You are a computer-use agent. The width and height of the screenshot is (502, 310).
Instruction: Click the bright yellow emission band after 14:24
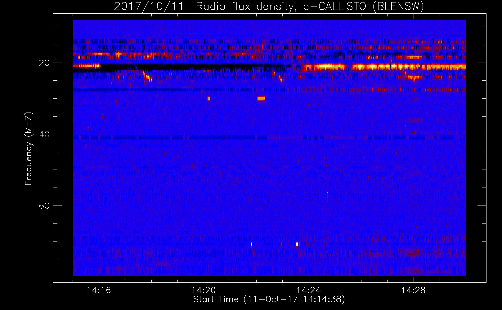click(385, 67)
